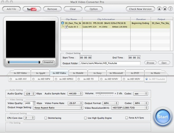
Task: Click the Video Quality 1400 field
Action: tap(28, 103)
